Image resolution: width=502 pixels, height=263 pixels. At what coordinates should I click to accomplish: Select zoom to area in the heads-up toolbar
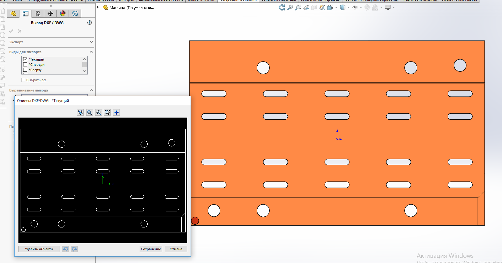tap(298, 8)
